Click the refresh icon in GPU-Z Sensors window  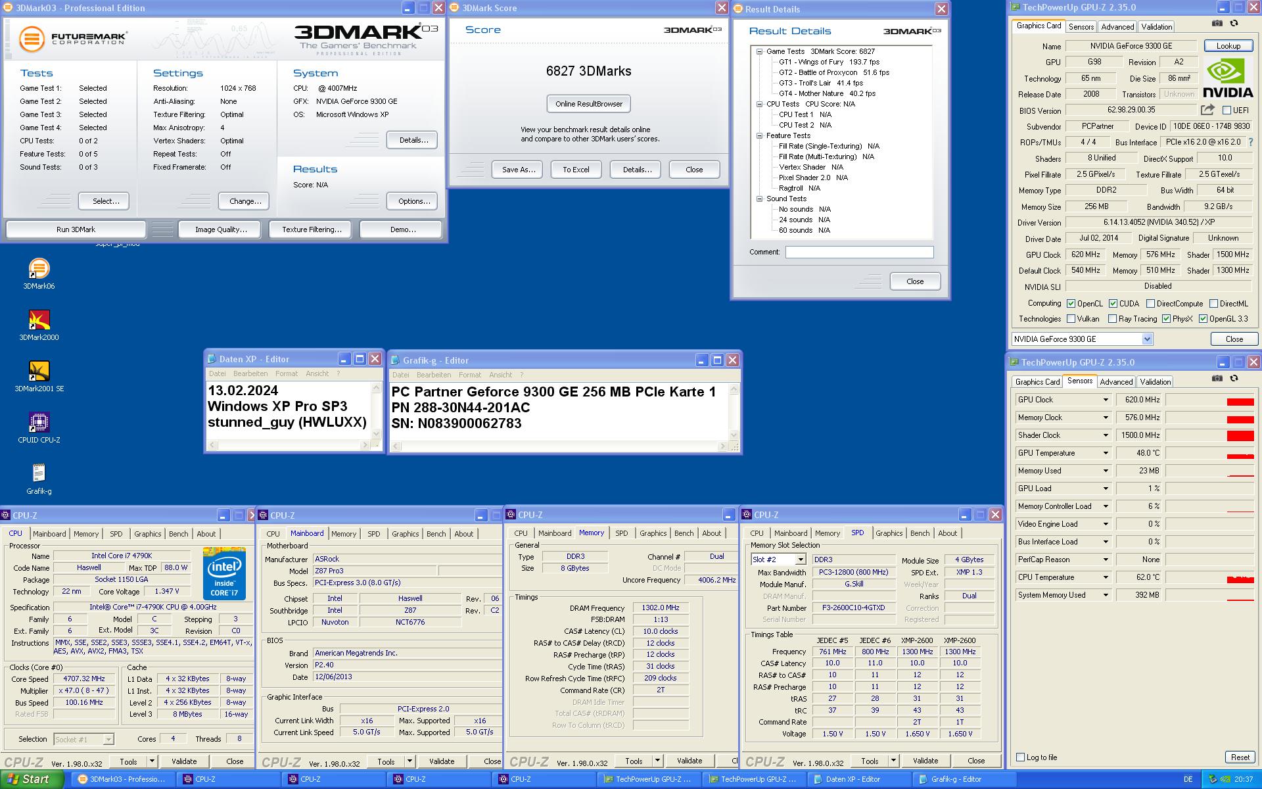click(1234, 378)
